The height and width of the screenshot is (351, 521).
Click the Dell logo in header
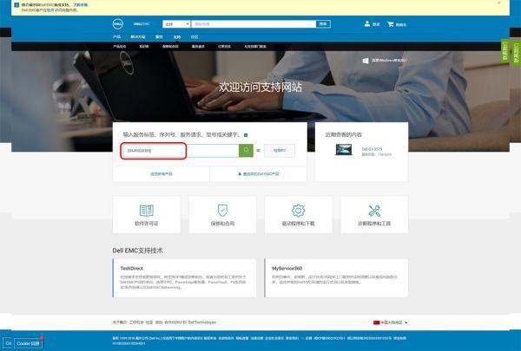click(x=117, y=24)
